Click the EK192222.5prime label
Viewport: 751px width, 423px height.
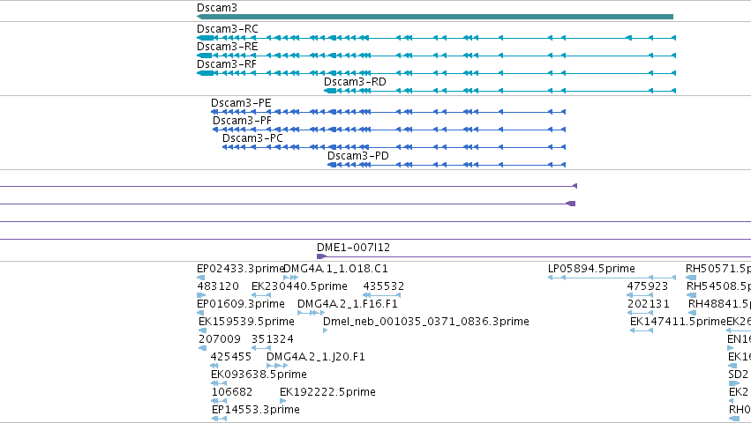[x=327, y=392]
